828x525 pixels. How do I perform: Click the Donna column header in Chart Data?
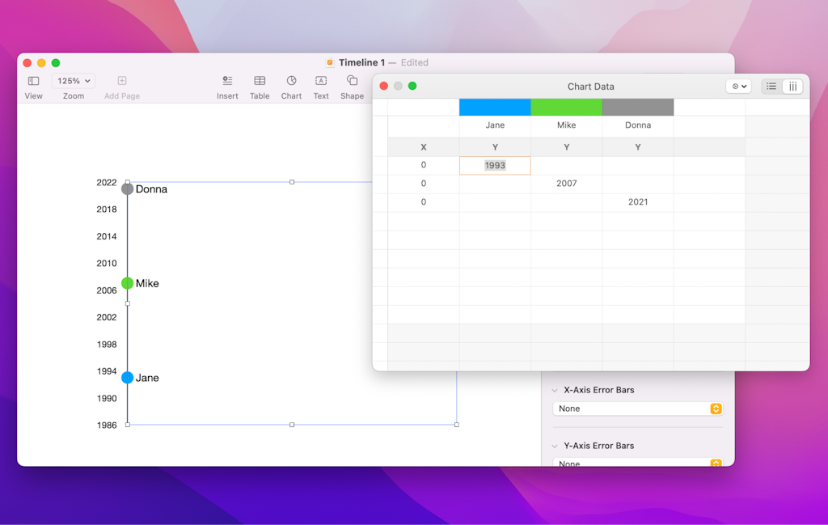click(x=637, y=125)
